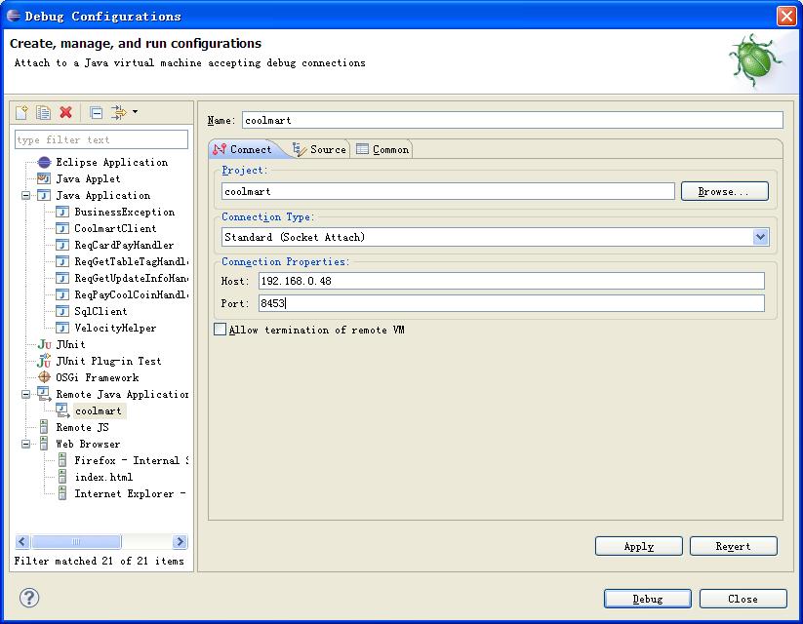Screen dimensions: 803x624
Task: Select JUnit Plug-in Test entry
Action: coord(108,362)
